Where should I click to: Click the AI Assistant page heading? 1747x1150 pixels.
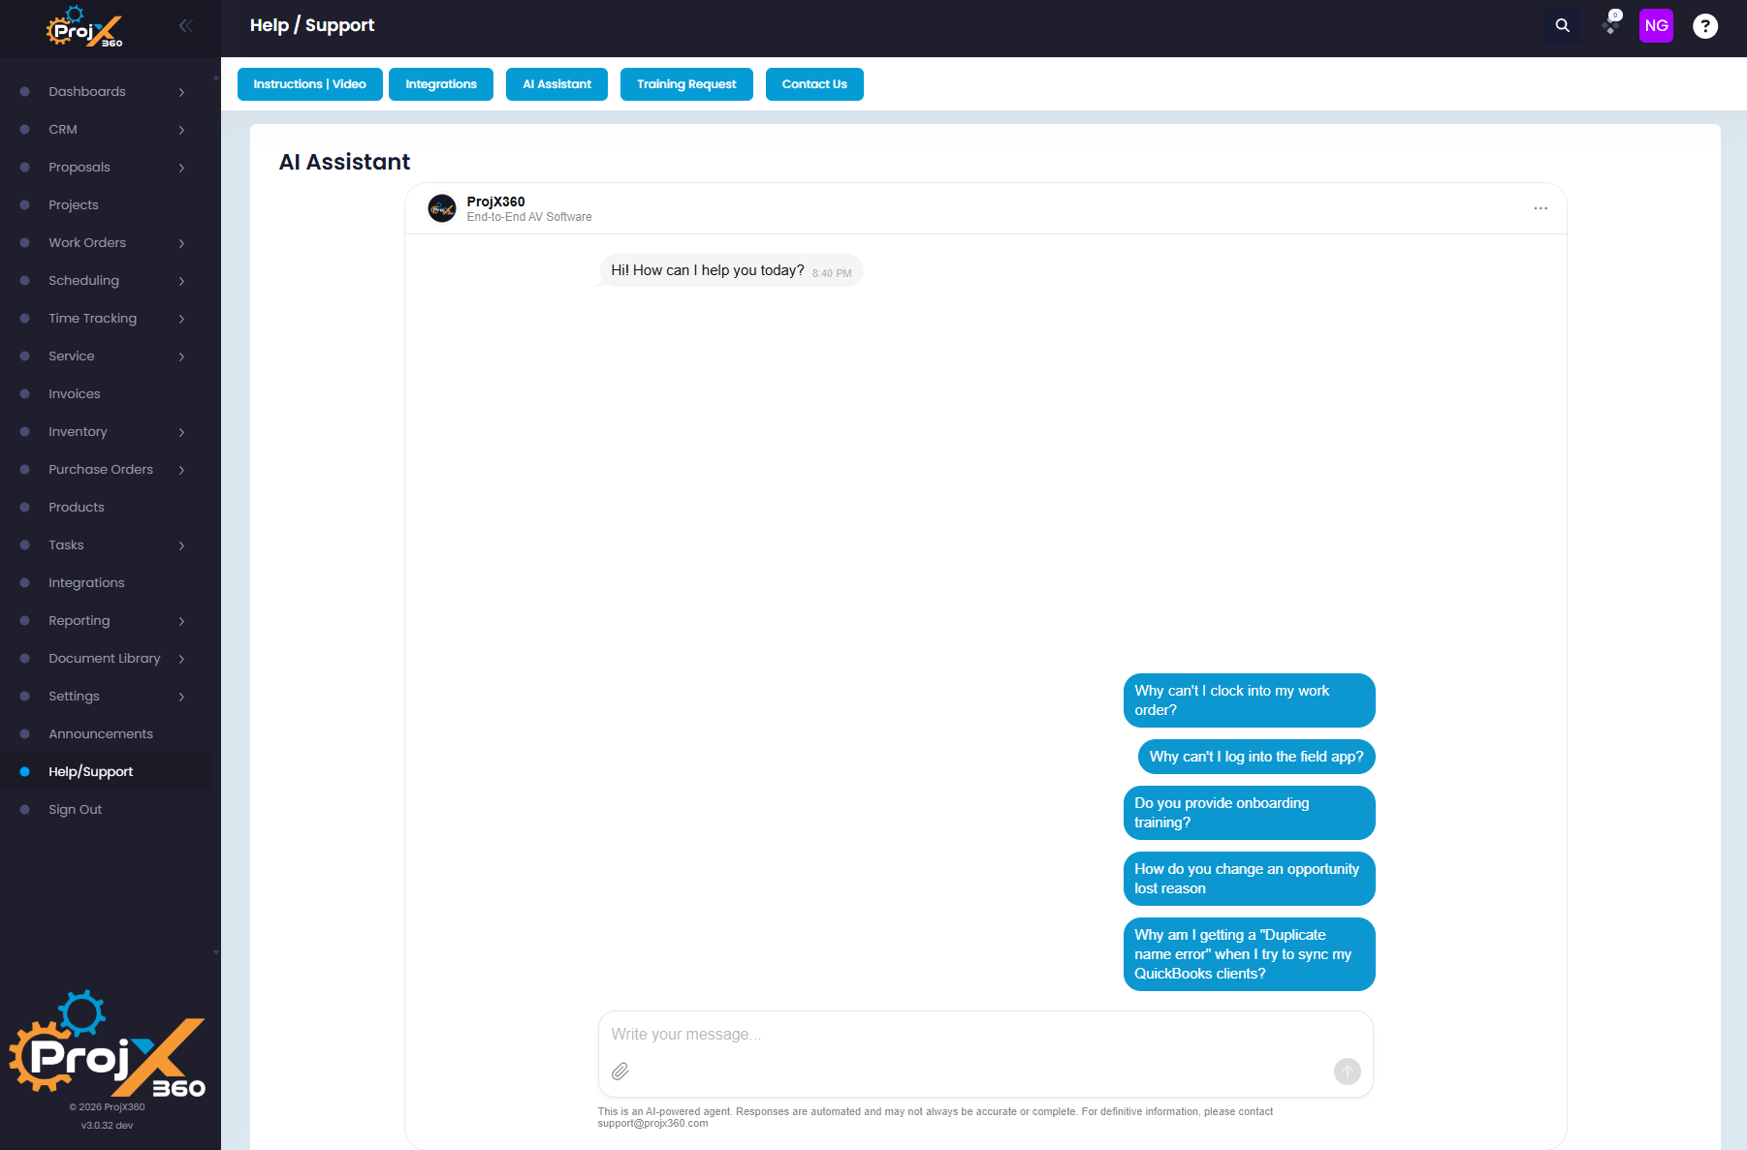(x=345, y=162)
